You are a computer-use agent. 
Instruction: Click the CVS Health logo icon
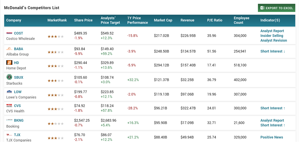click(9, 106)
